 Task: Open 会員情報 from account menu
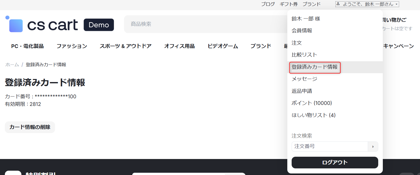coord(302,31)
